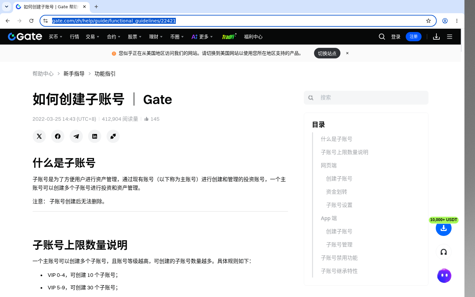Jump to 子账号设置 in contents
The width and height of the screenshot is (475, 297).
(x=339, y=205)
